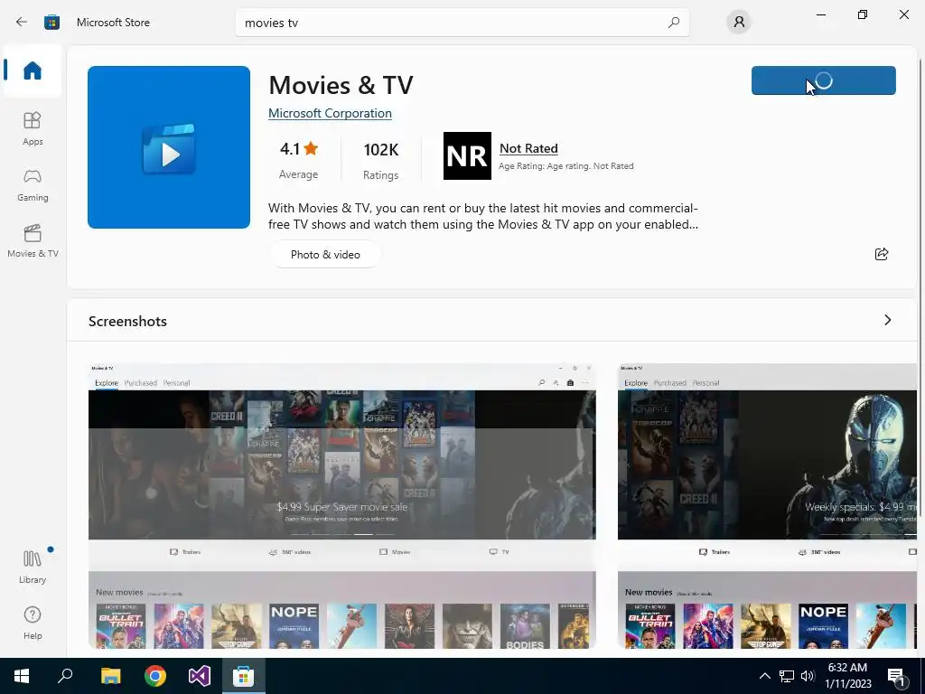Image resolution: width=925 pixels, height=694 pixels.
Task: Open the user profile icon
Action: coord(739,23)
